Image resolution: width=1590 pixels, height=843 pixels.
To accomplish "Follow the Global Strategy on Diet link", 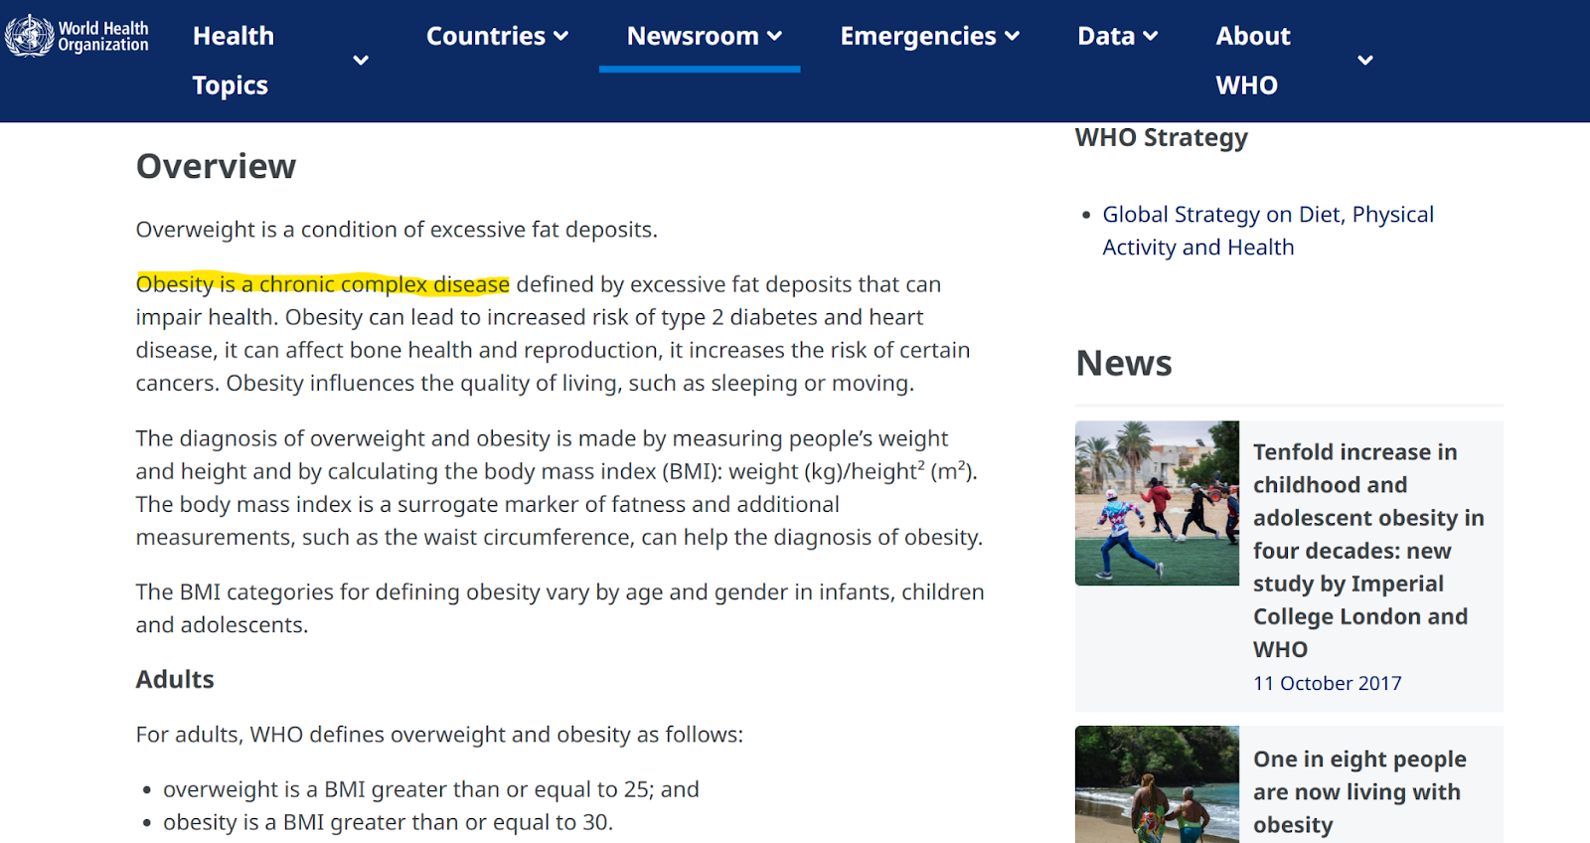I will (x=1268, y=231).
